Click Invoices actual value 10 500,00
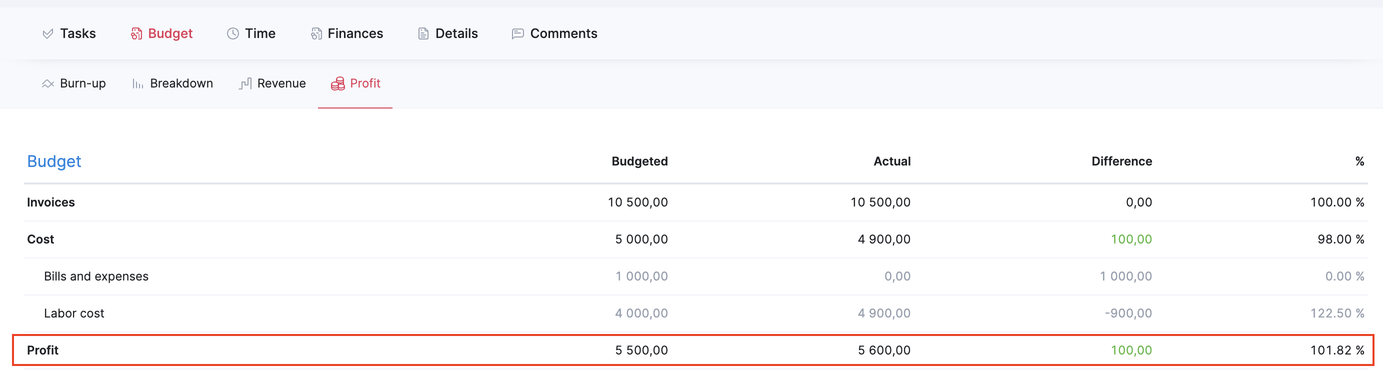 (x=880, y=202)
